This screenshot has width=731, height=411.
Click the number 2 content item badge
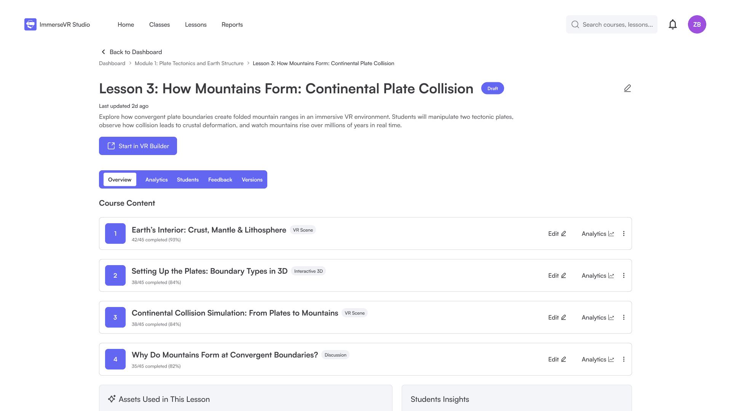coord(115,275)
